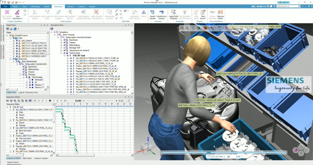Open the Path Editor tab

click(27, 158)
